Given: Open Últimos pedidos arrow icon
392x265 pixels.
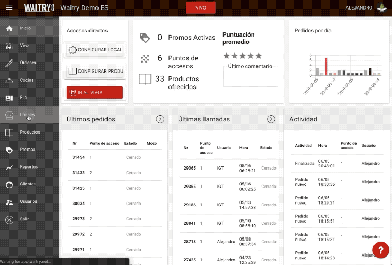Looking at the screenshot, I should pos(160,119).
